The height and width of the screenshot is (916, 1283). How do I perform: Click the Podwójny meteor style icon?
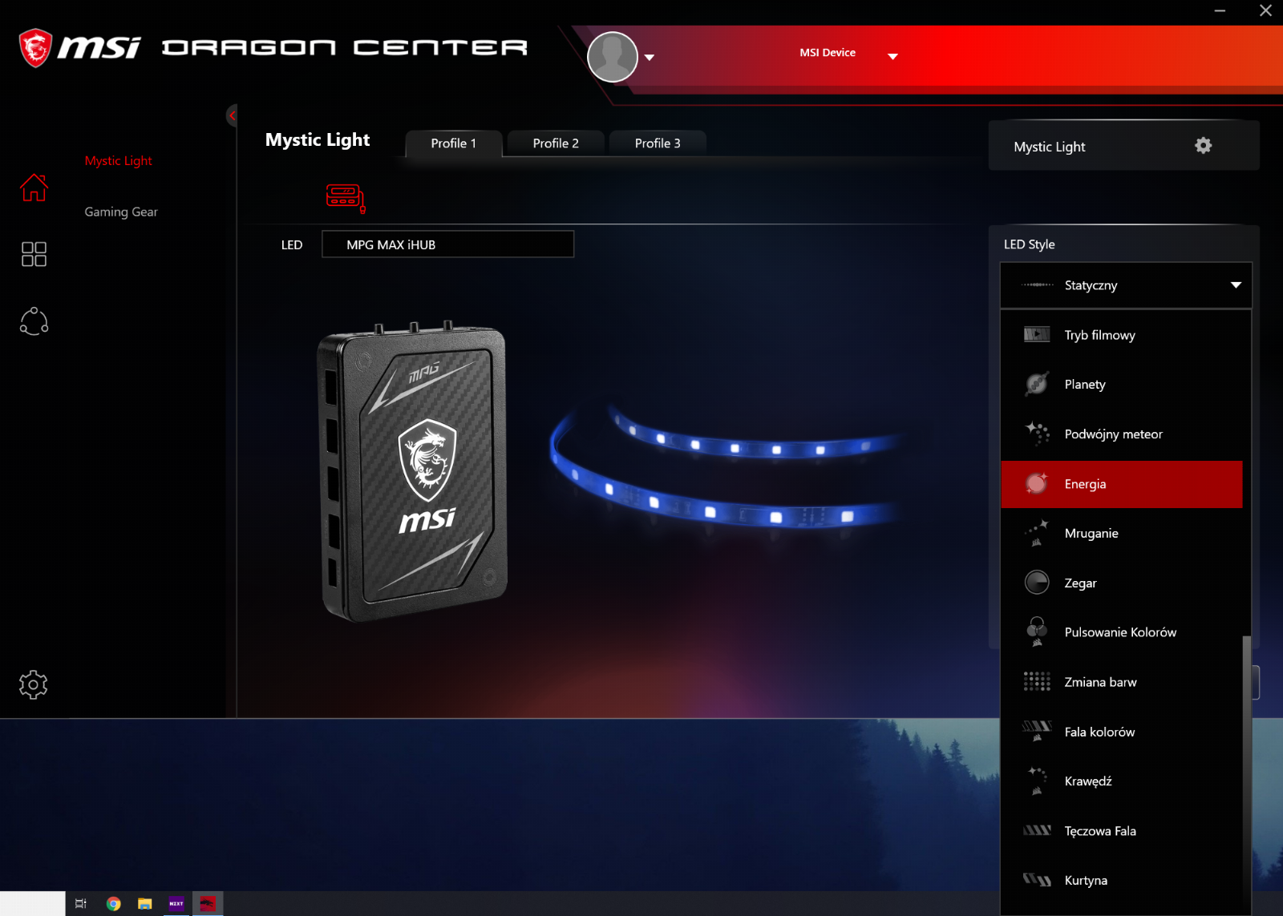point(1037,434)
